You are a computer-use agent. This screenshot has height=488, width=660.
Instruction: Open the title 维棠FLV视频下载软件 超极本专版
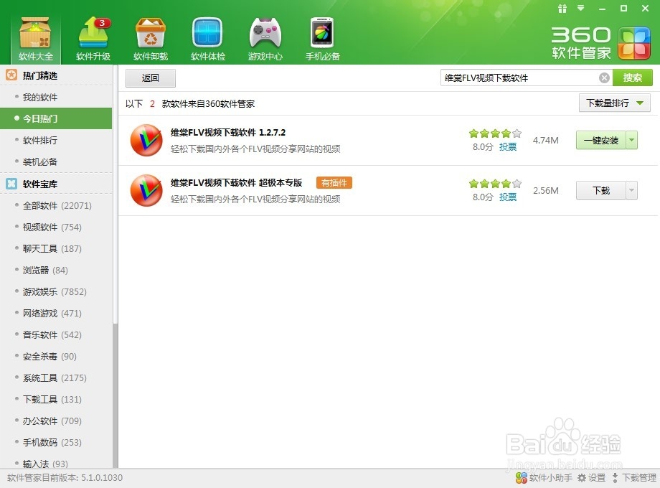coord(236,183)
